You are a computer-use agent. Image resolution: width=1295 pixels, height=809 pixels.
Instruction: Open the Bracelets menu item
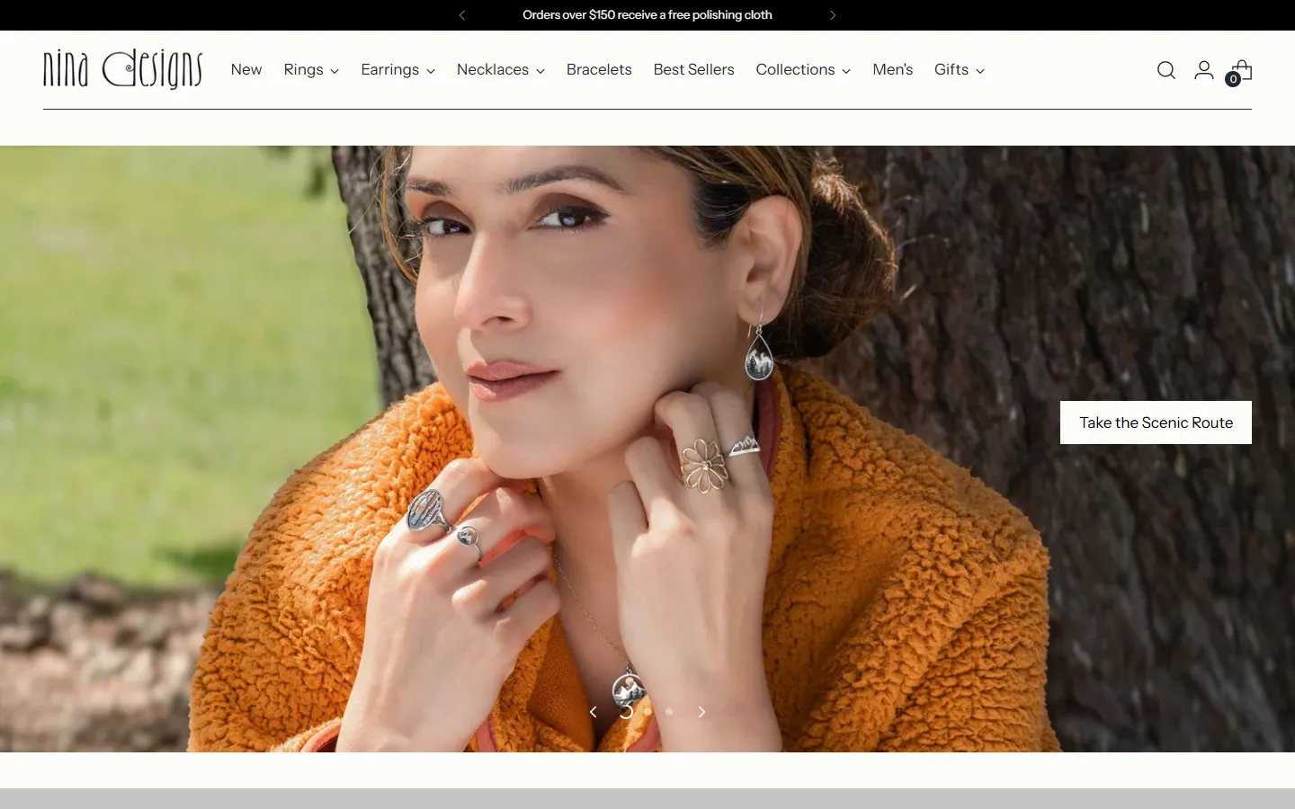pos(599,70)
